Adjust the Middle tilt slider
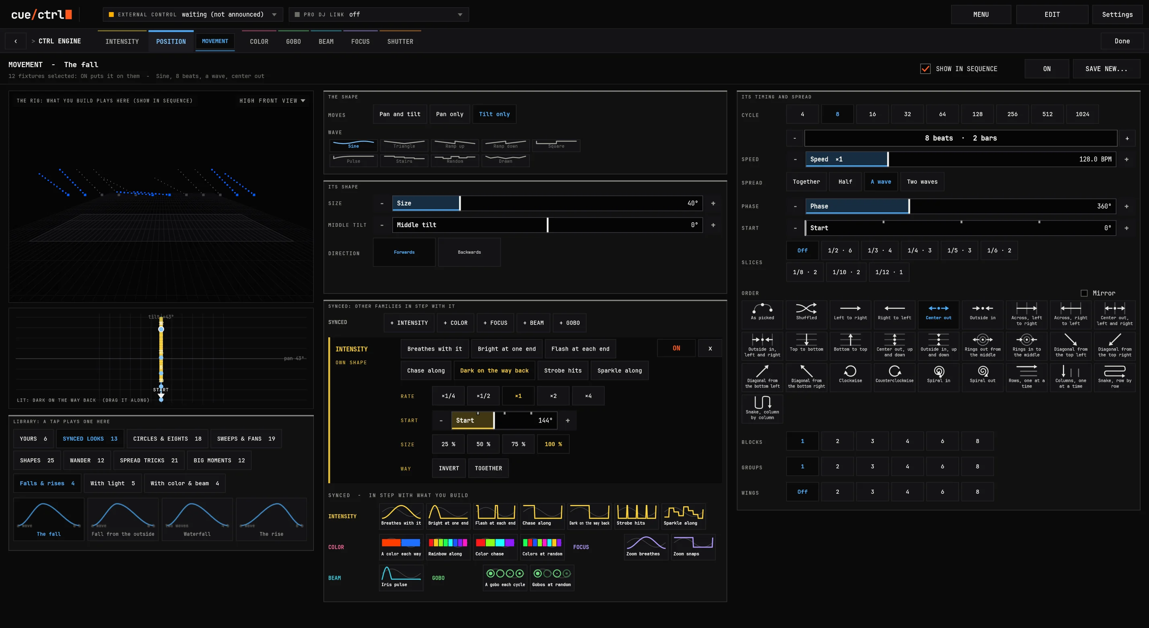The height and width of the screenshot is (628, 1149). [x=547, y=225]
